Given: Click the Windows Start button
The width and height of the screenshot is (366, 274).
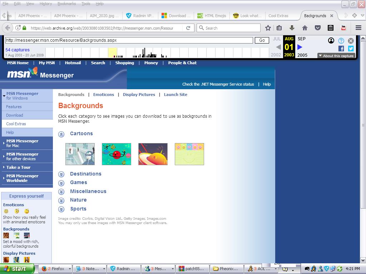Looking at the screenshot, I should pyautogui.click(x=17, y=269).
